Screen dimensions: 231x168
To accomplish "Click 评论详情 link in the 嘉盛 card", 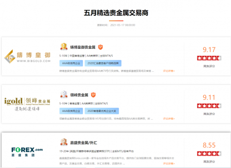I will [169, 163].
